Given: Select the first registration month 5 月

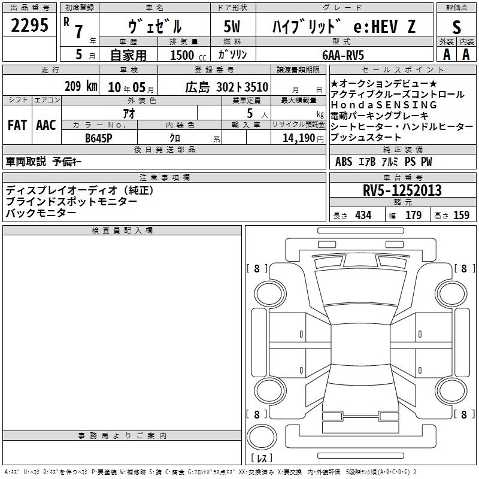Looking at the screenshot, I should [x=85, y=54].
